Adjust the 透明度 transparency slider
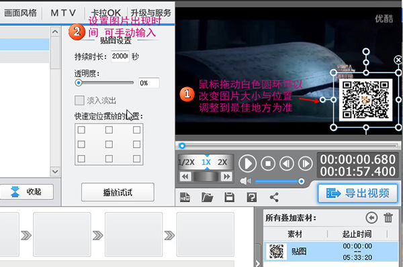 (x=79, y=83)
